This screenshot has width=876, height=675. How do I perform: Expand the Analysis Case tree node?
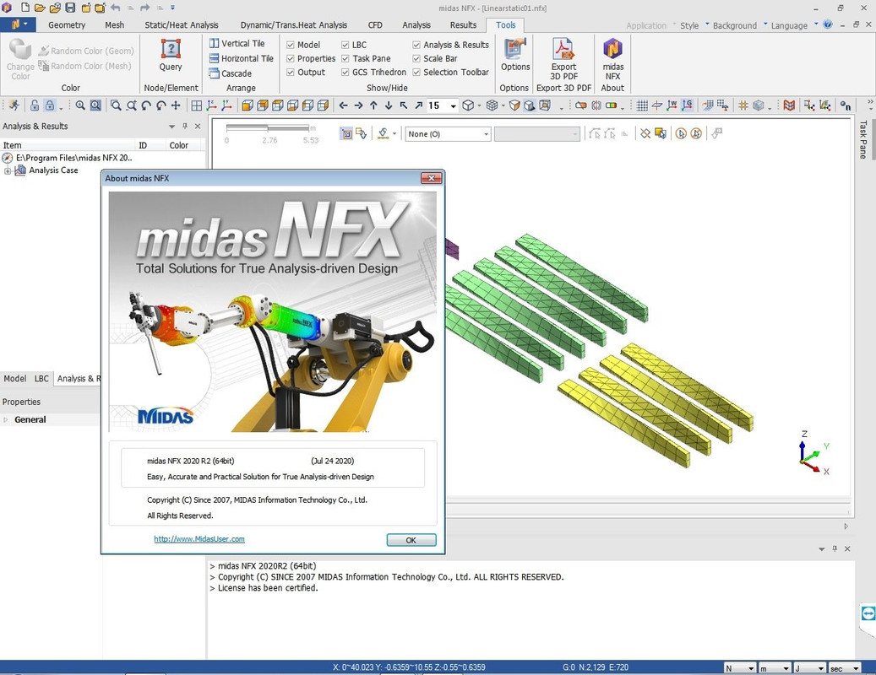pos(8,170)
